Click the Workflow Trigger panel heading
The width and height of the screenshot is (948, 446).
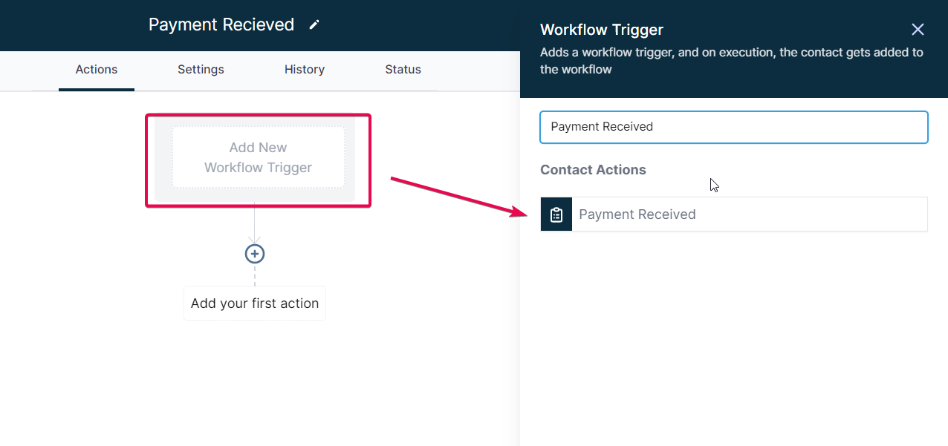[602, 30]
